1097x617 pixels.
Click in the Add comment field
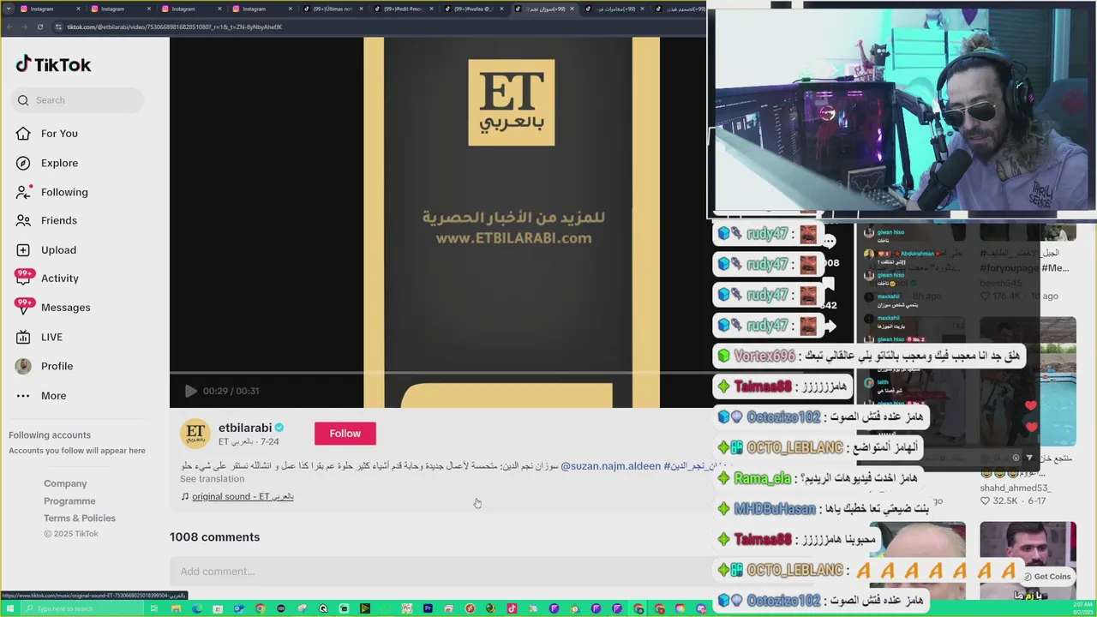(441, 572)
